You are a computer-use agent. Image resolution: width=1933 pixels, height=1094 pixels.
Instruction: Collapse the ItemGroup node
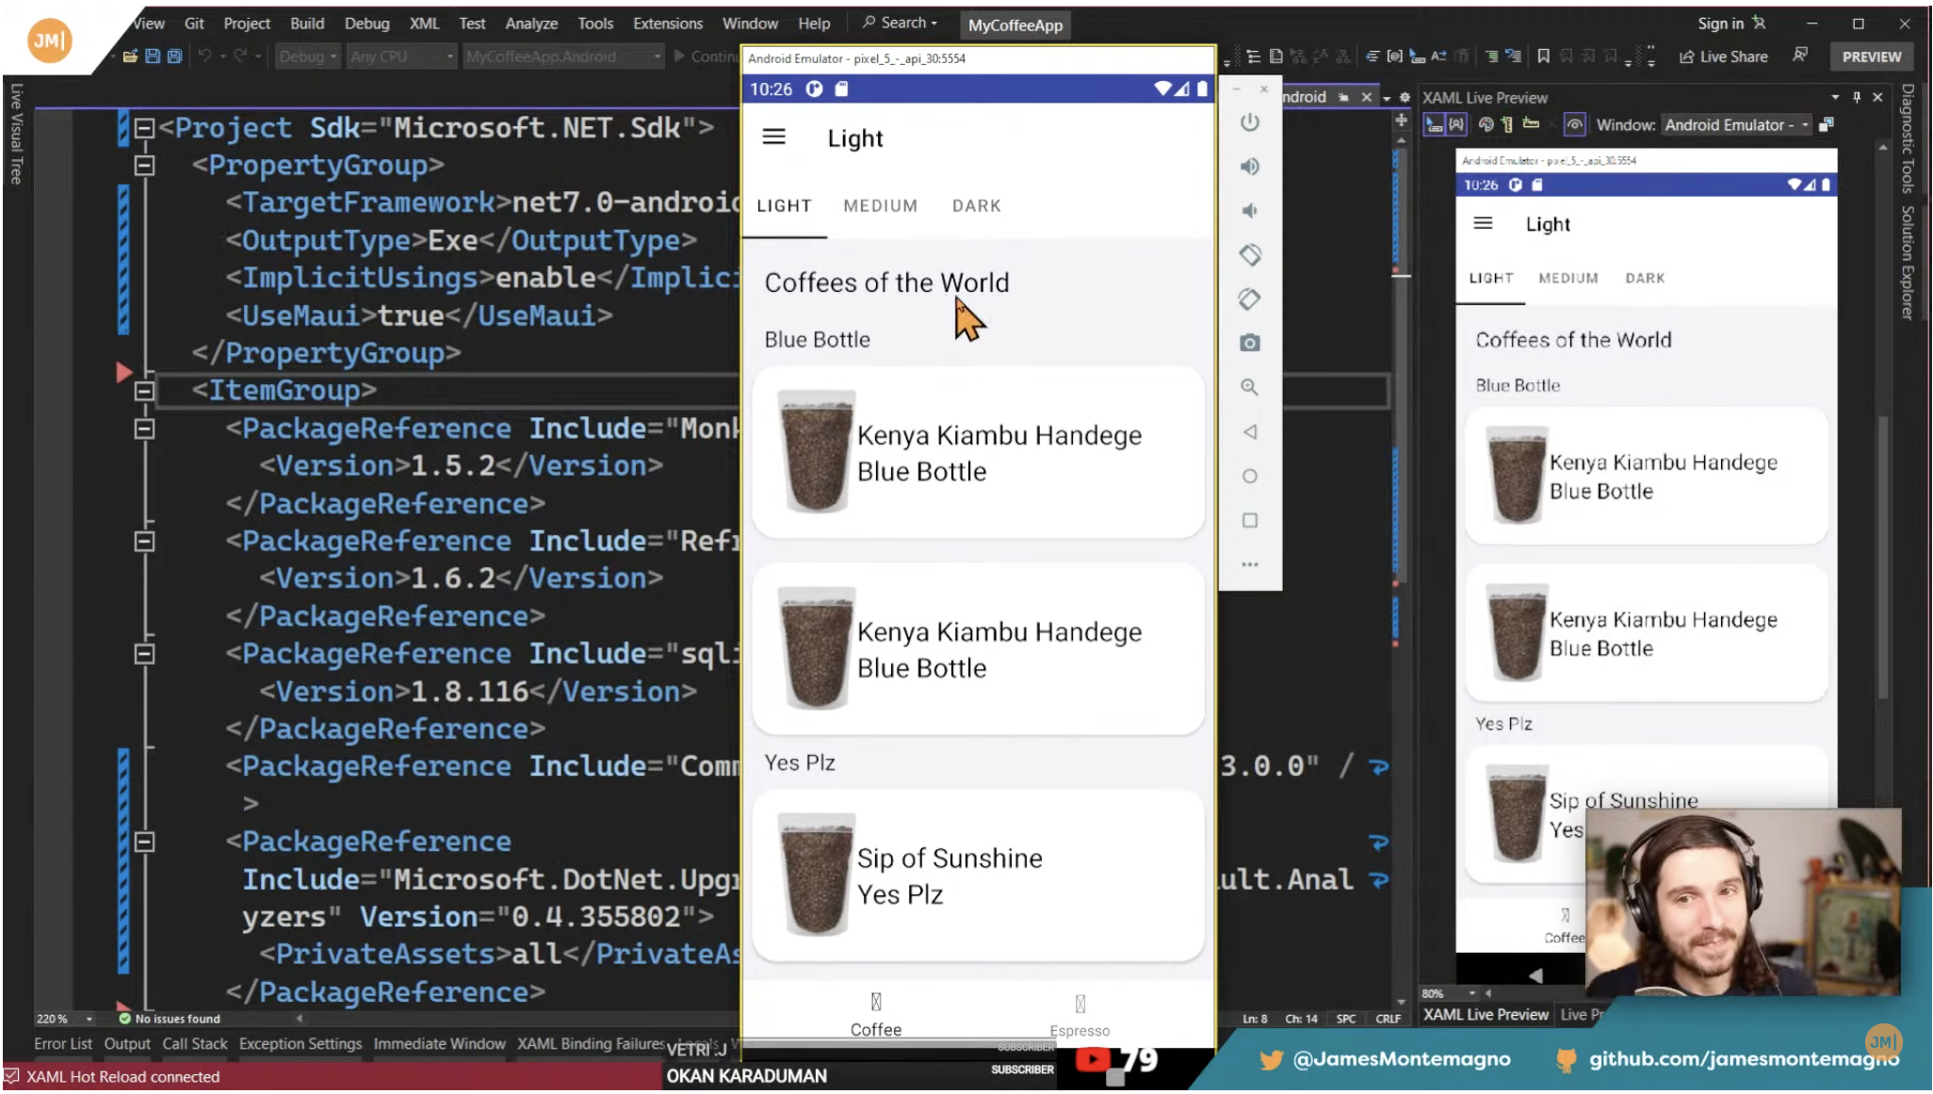[x=144, y=391]
